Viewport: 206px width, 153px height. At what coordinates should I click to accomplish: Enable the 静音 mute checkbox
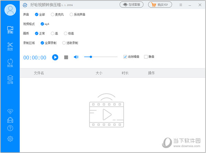[x=146, y=57]
